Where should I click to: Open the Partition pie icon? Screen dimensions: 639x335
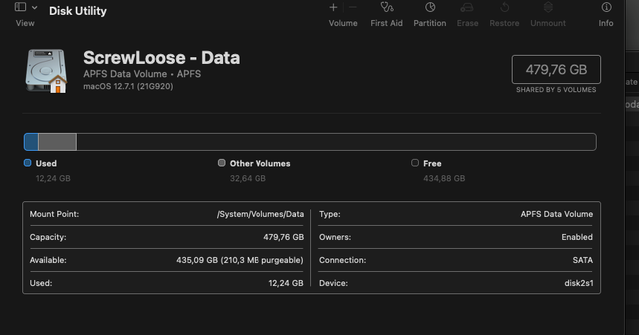430,7
